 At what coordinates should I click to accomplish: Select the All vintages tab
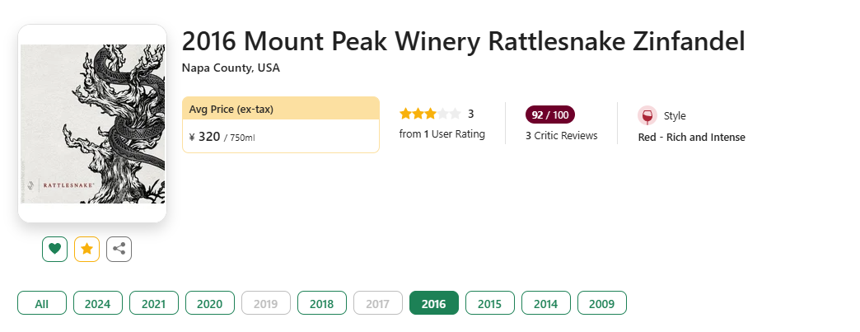tap(42, 303)
